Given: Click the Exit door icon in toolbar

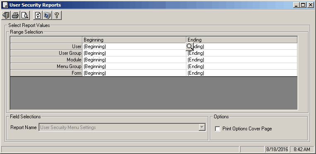Looking at the screenshot, I should [6, 15].
